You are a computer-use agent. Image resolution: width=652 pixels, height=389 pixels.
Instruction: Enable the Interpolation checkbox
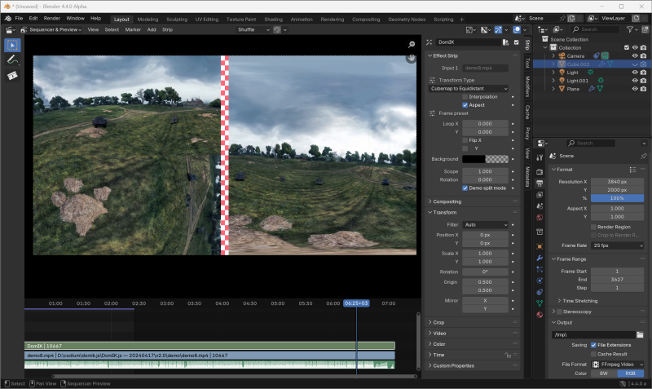(x=465, y=97)
